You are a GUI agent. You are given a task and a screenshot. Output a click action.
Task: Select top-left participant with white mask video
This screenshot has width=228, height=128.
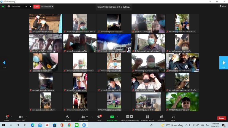click(46, 23)
